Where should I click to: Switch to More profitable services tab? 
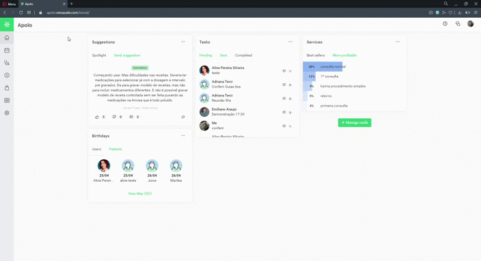coord(344,55)
